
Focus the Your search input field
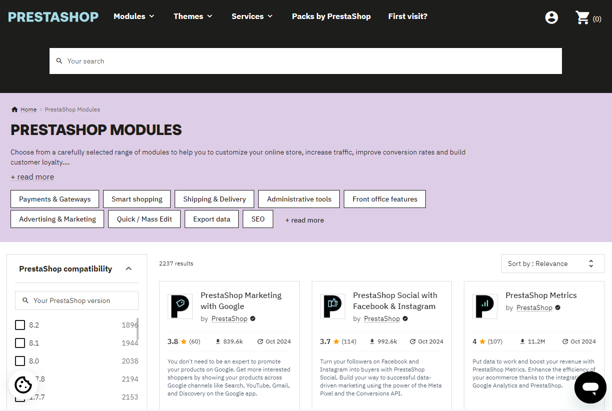(x=306, y=61)
